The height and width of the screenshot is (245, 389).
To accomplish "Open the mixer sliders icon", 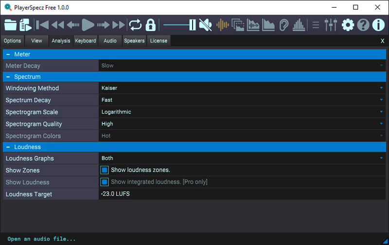I will (x=331, y=24).
